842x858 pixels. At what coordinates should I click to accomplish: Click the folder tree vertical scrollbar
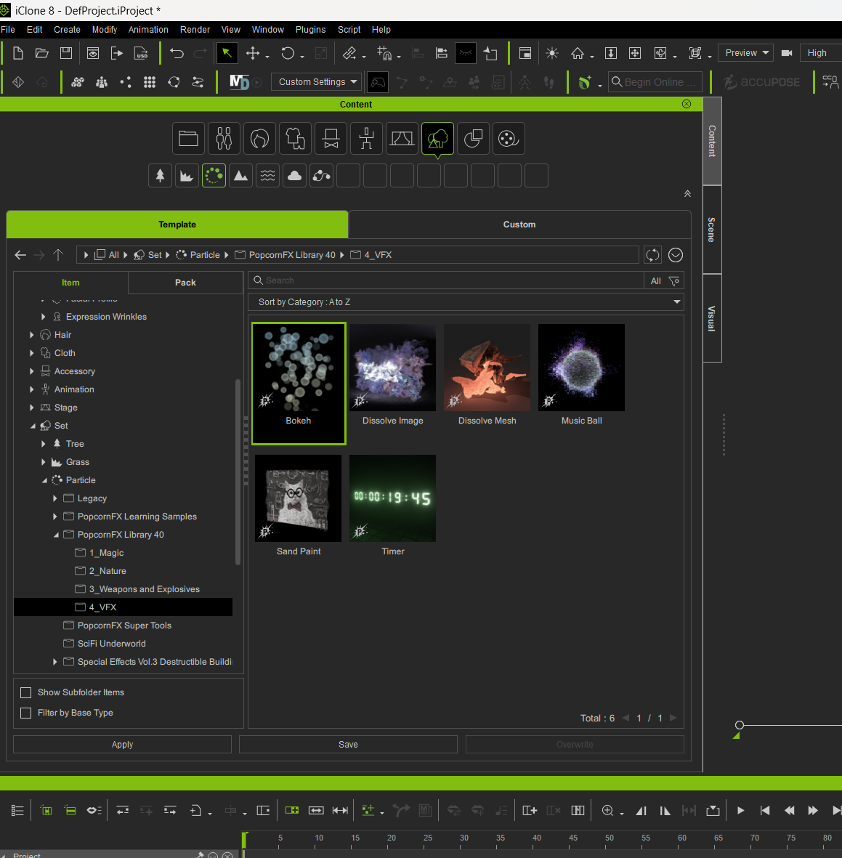pyautogui.click(x=238, y=472)
